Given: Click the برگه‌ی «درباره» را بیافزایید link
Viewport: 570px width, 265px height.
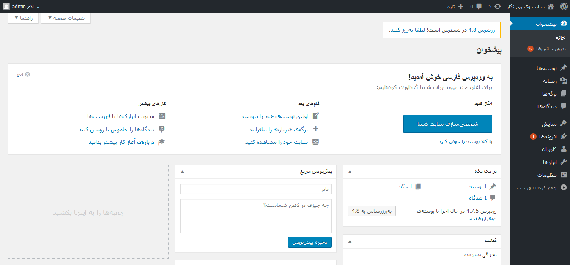Looking at the screenshot, I should (x=279, y=129).
